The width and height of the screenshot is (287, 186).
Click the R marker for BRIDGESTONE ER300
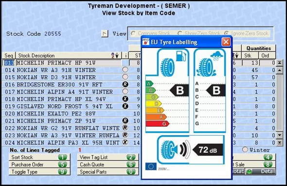point(125,85)
